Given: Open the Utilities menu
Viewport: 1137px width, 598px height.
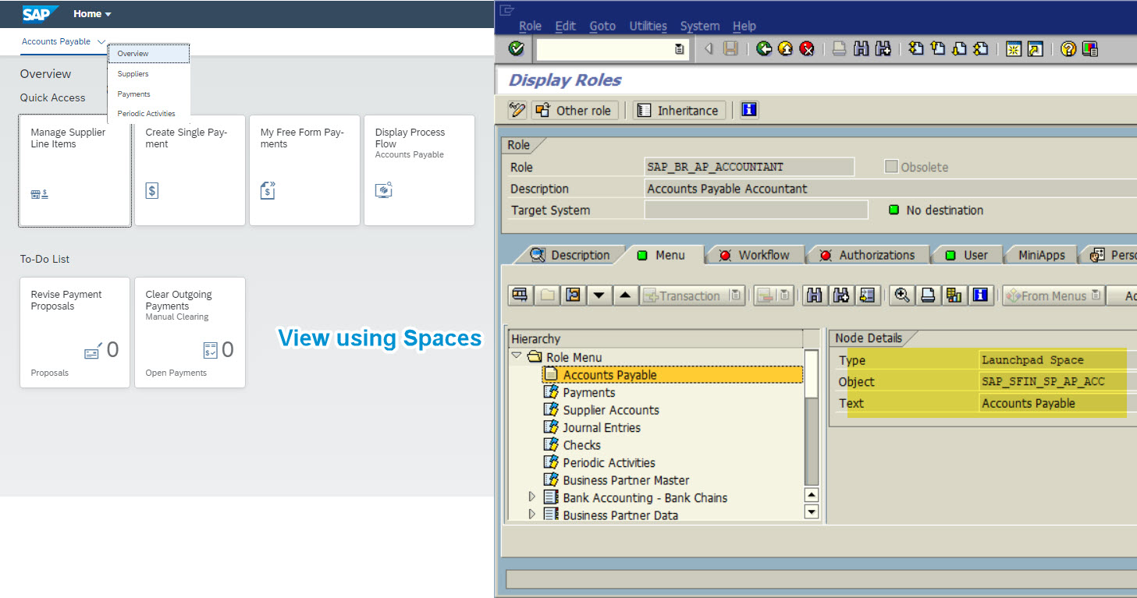Looking at the screenshot, I should pyautogui.click(x=648, y=26).
